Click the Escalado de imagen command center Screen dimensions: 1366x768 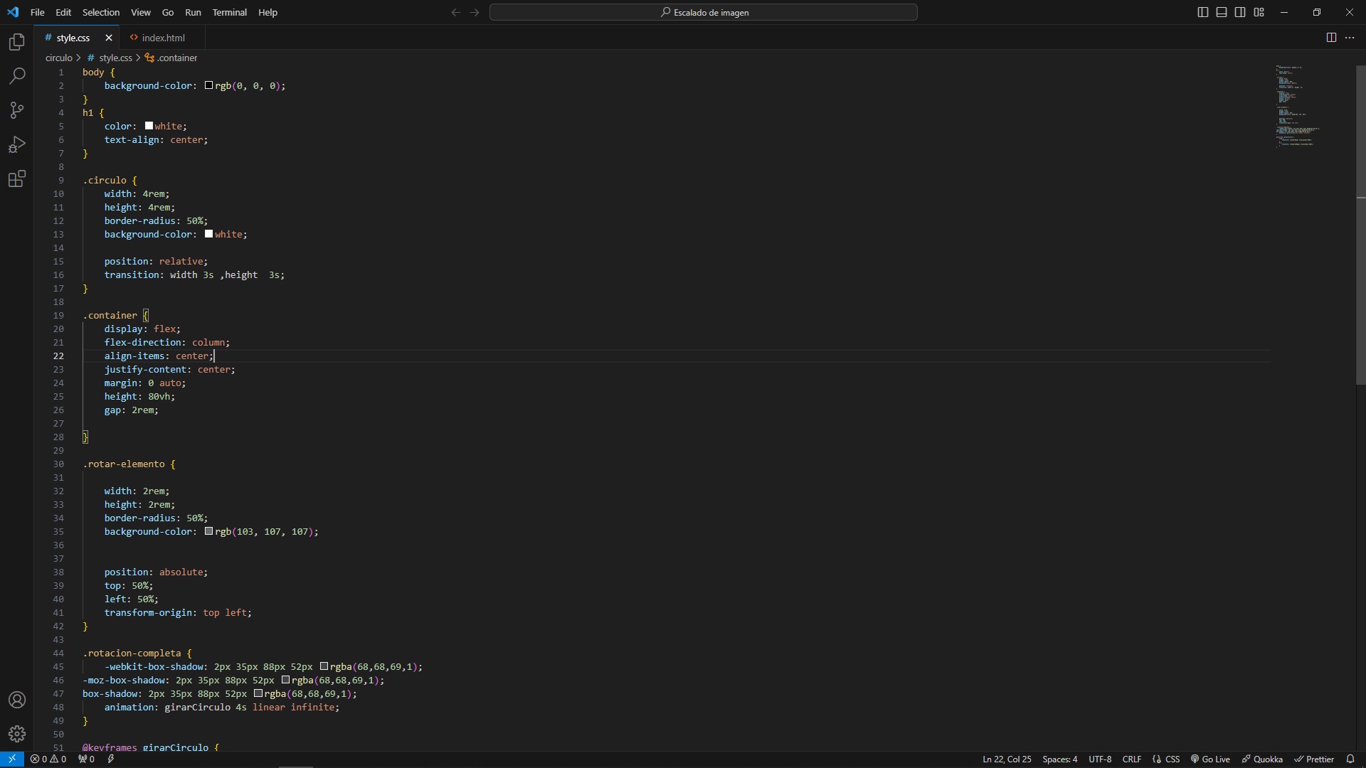pyautogui.click(x=703, y=12)
